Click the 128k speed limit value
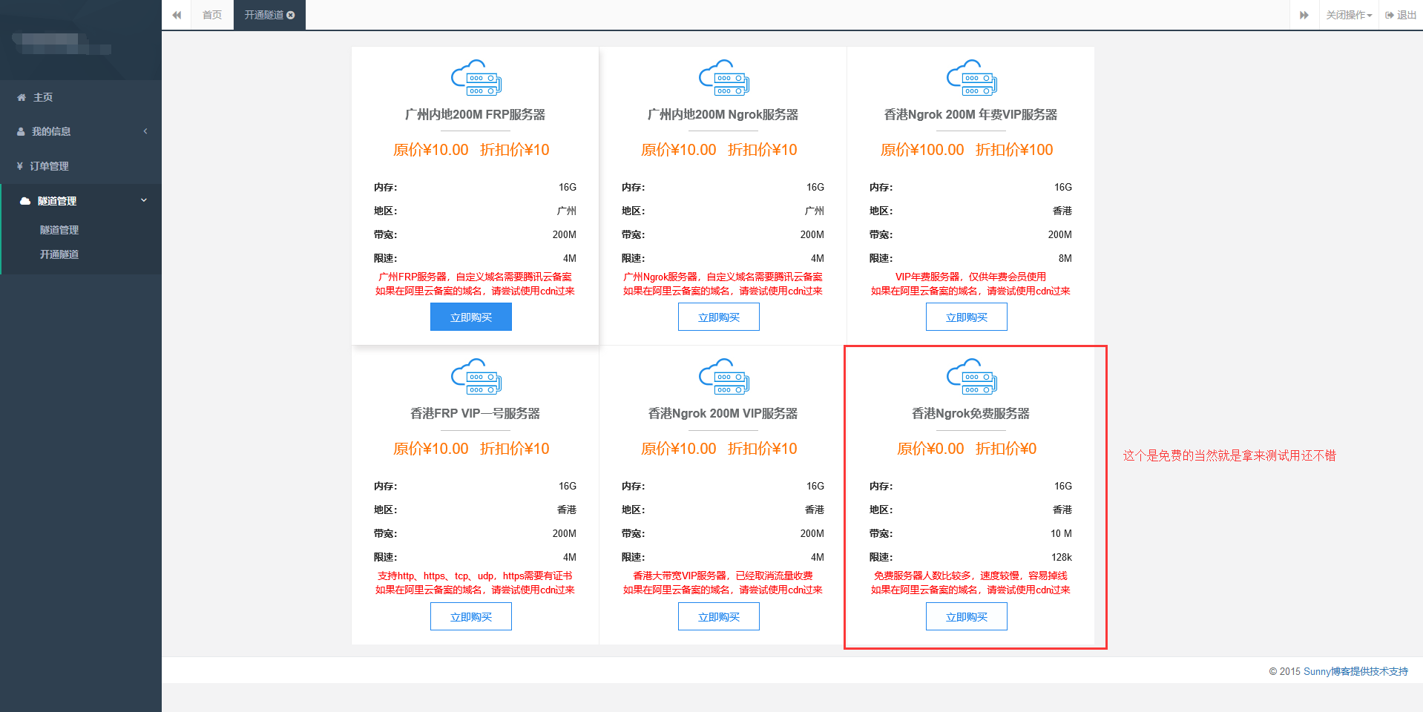 [1062, 557]
